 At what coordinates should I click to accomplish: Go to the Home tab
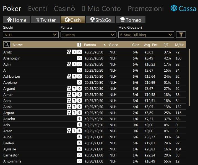click(16, 20)
